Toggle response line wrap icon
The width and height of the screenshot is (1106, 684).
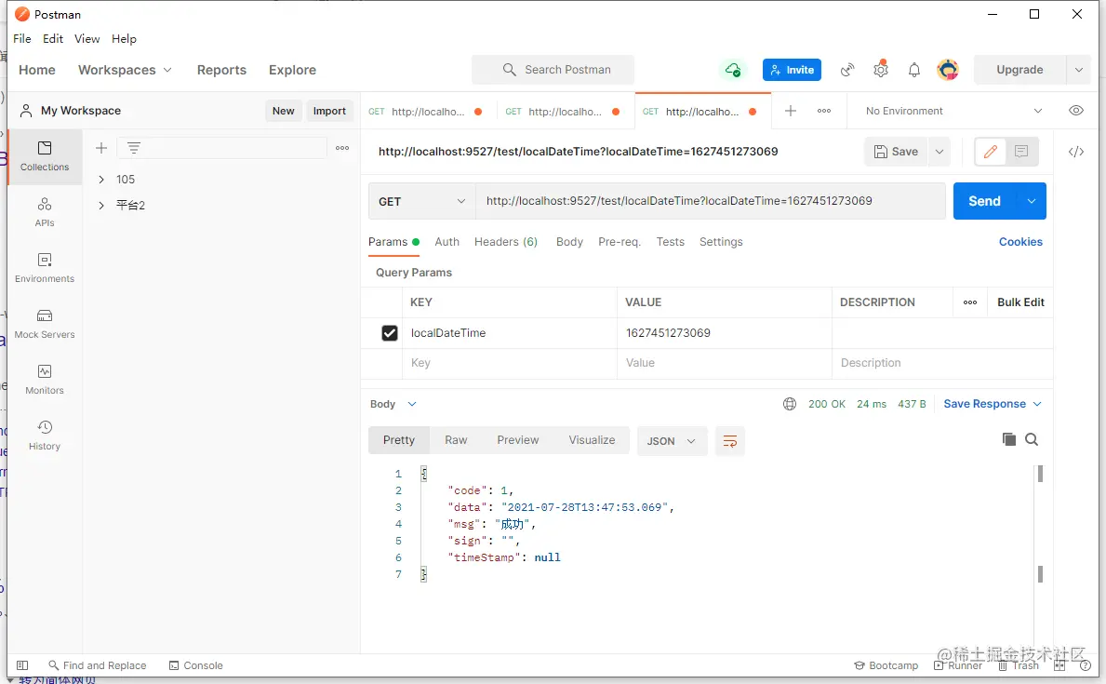pyautogui.click(x=730, y=441)
